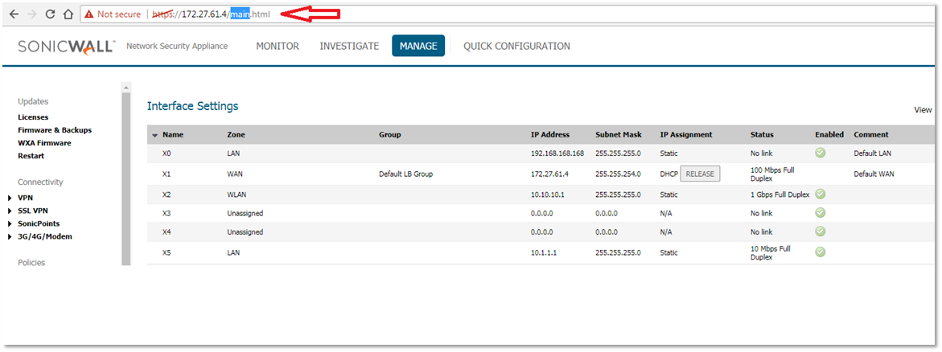Open Firmware & Backups in sidebar

55,129
